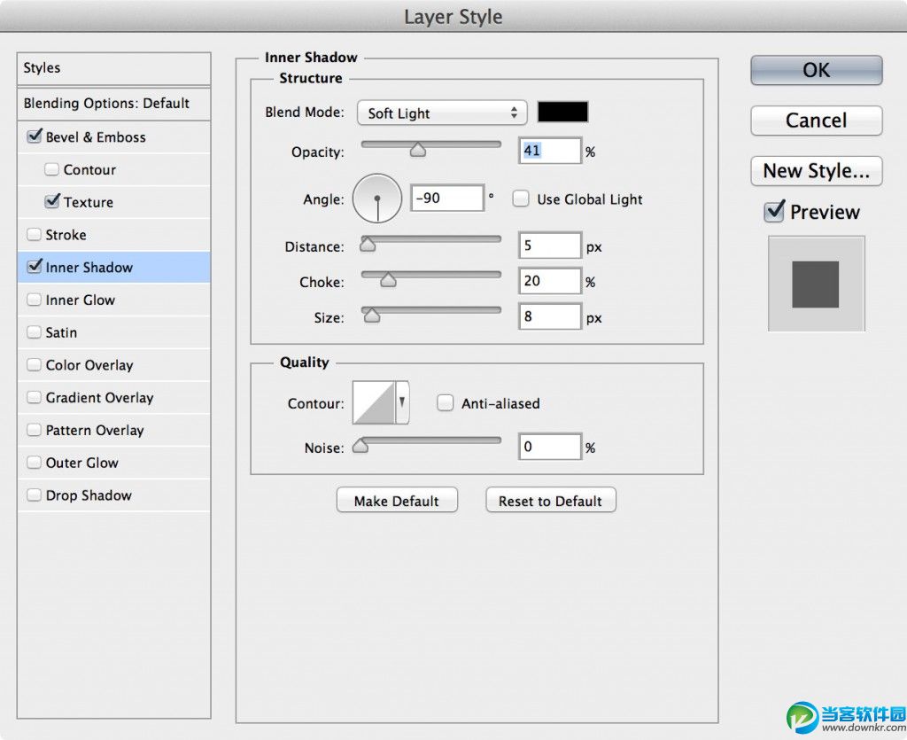Screen dimensions: 907x740
Task: Click Reset to Default button
Action: pos(551,501)
